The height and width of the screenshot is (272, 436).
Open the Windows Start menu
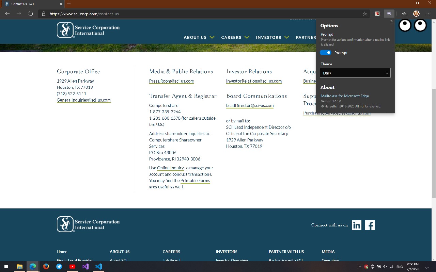click(6, 267)
